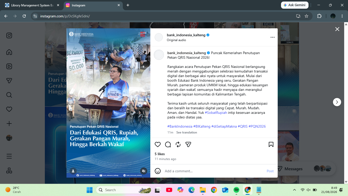The height and width of the screenshot is (196, 348).
Task: Open the #PQN2026 hashtag
Action: pos(257,126)
